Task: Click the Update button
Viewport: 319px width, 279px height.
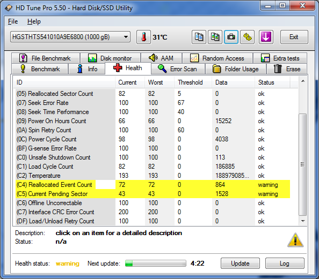Action: click(240, 263)
